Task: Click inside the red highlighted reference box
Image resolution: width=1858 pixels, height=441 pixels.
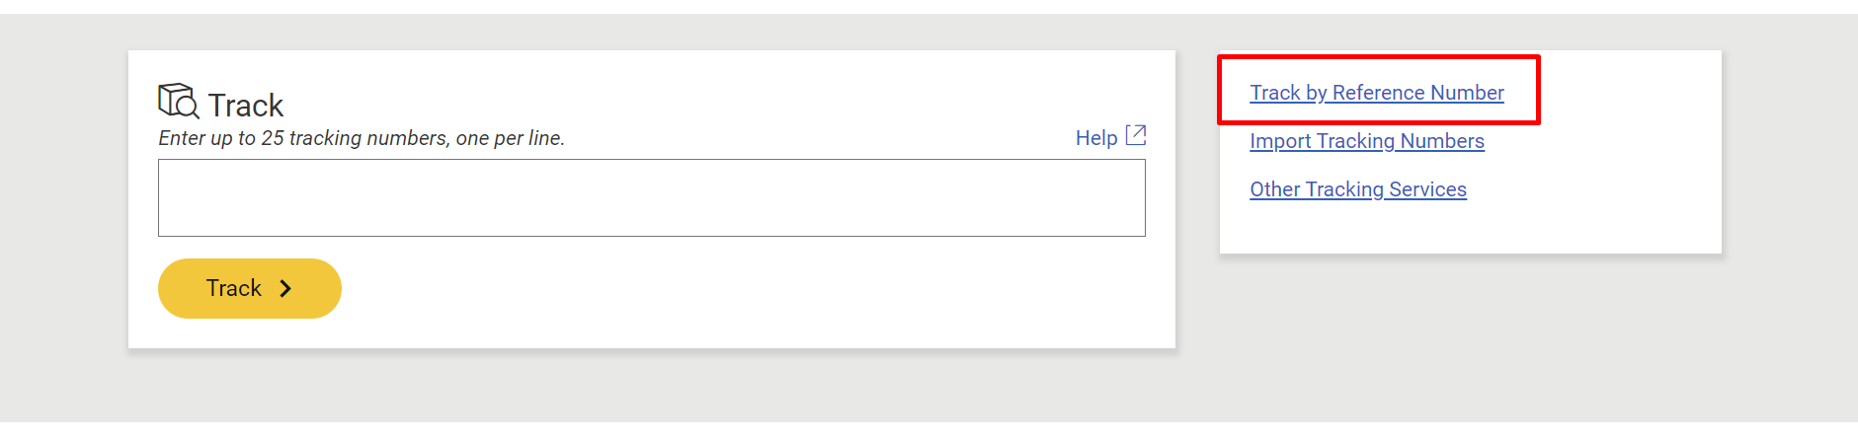Action: [x=1378, y=90]
